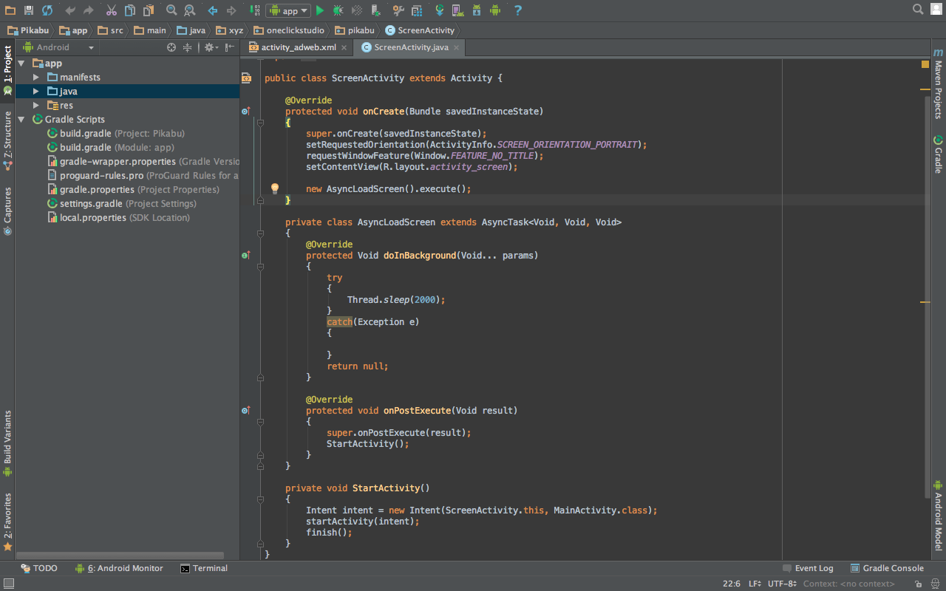Hide the Project panel with the arrow icon
Viewport: 946px width, 591px height.
click(230, 47)
